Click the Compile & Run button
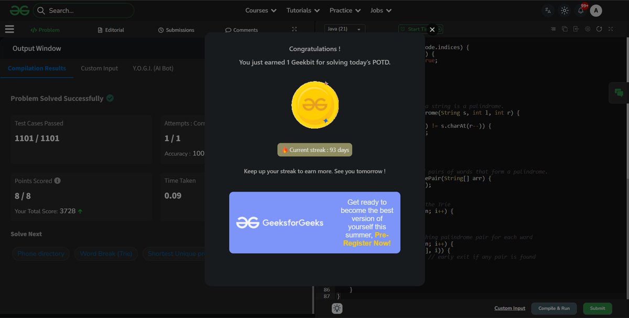This screenshot has width=629, height=318. (554, 309)
